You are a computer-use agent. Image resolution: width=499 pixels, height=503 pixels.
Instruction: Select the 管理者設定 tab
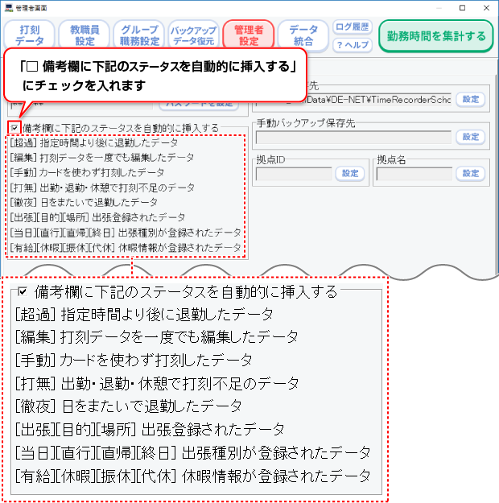[249, 35]
